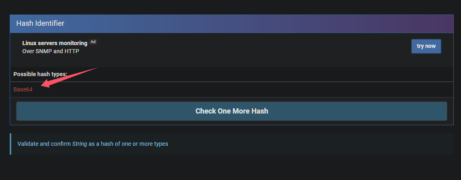Click the red arrow's pointed head
This screenshot has height=180, width=461.
[44, 85]
